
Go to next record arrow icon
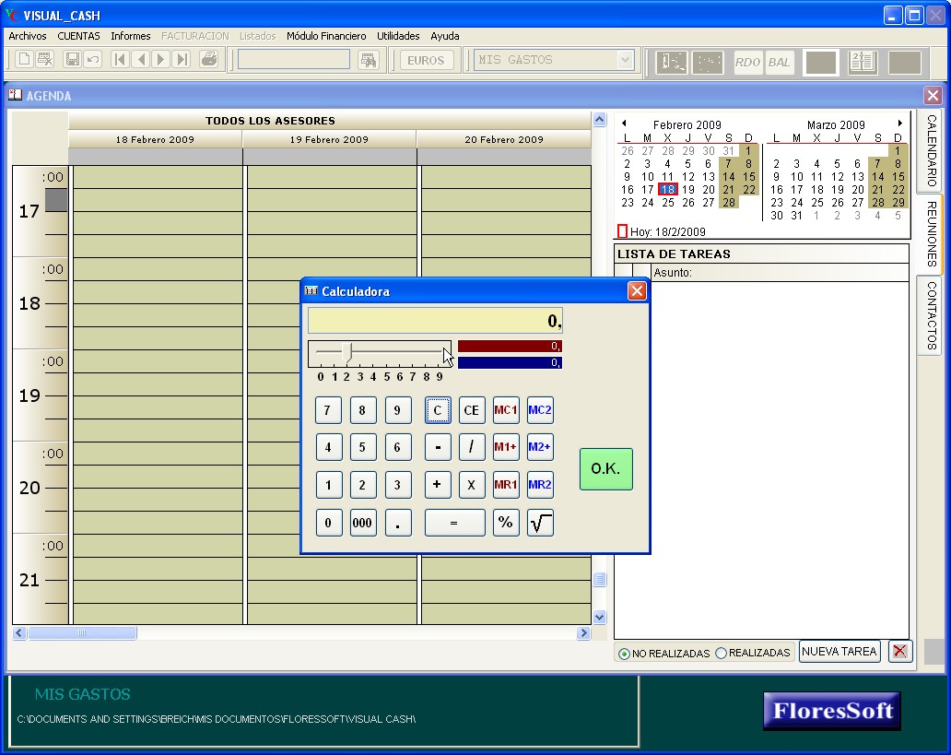[160, 60]
